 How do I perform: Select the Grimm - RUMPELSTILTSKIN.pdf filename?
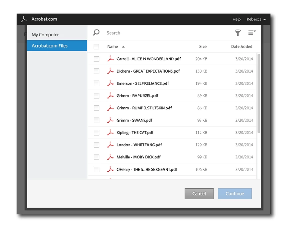(144, 108)
